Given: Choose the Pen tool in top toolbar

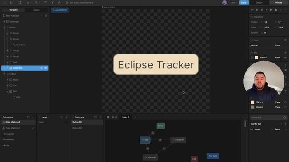Looking at the screenshot, I should pyautogui.click(x=28, y=3).
